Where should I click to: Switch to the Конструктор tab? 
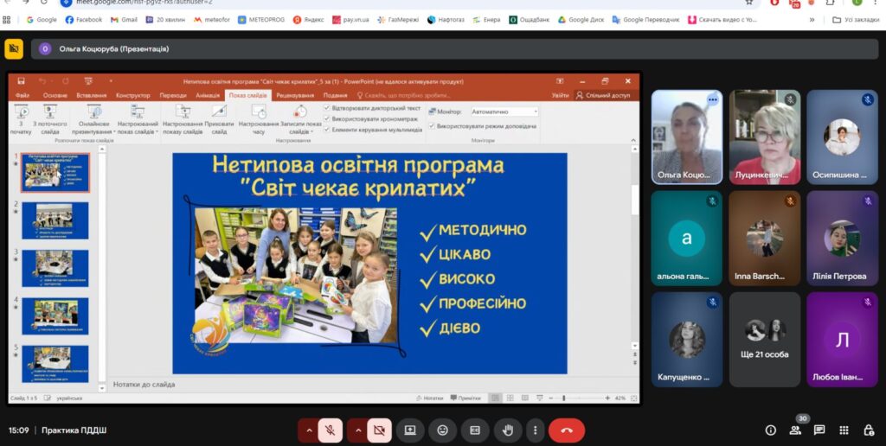coord(132,95)
